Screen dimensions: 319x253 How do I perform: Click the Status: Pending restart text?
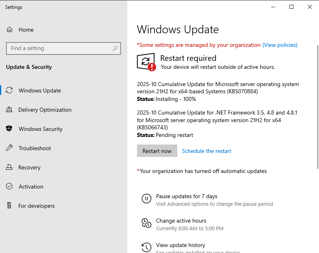(x=165, y=135)
